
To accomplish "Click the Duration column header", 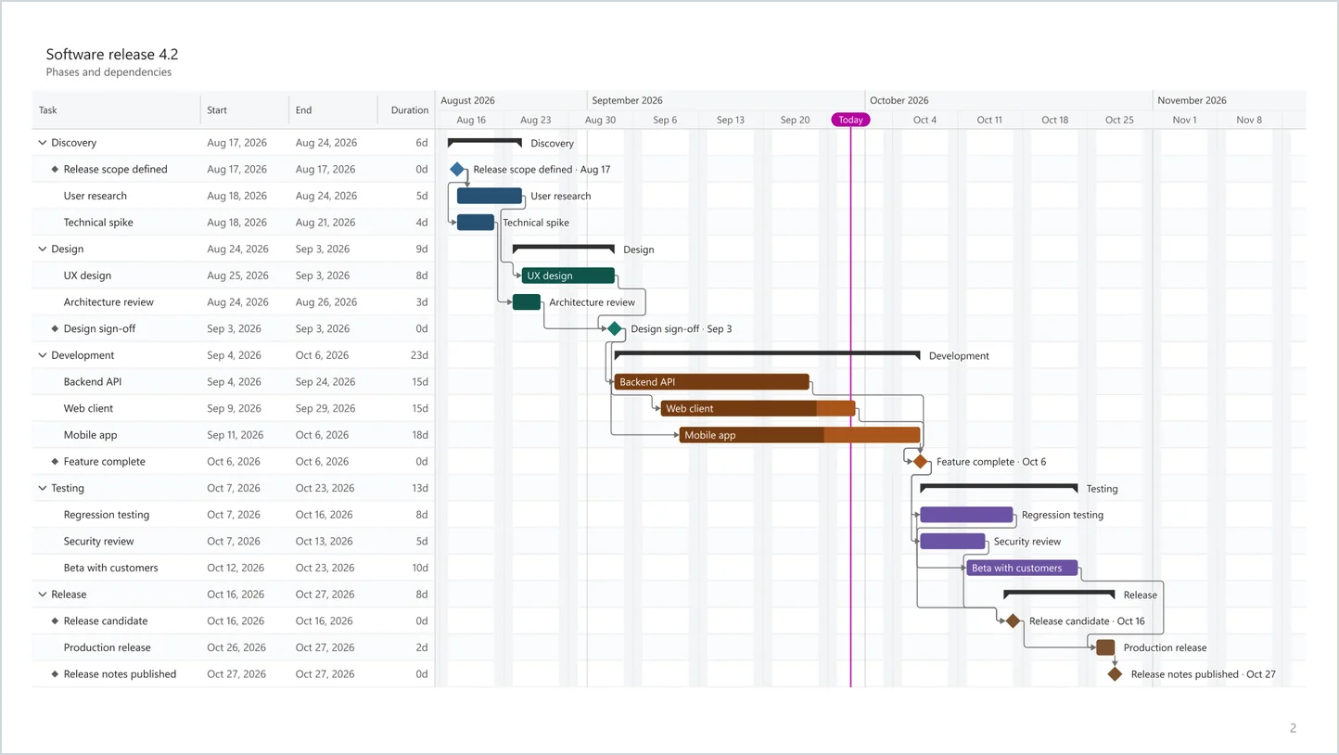I will coord(410,110).
